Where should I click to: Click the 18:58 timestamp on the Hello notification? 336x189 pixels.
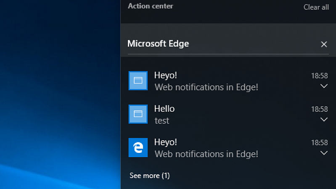(320, 109)
